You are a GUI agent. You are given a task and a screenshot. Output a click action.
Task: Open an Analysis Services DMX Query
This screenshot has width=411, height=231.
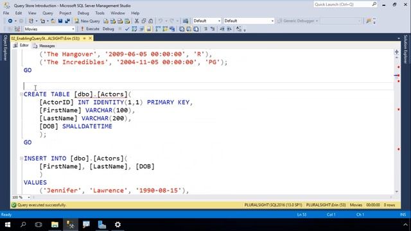[120, 21]
